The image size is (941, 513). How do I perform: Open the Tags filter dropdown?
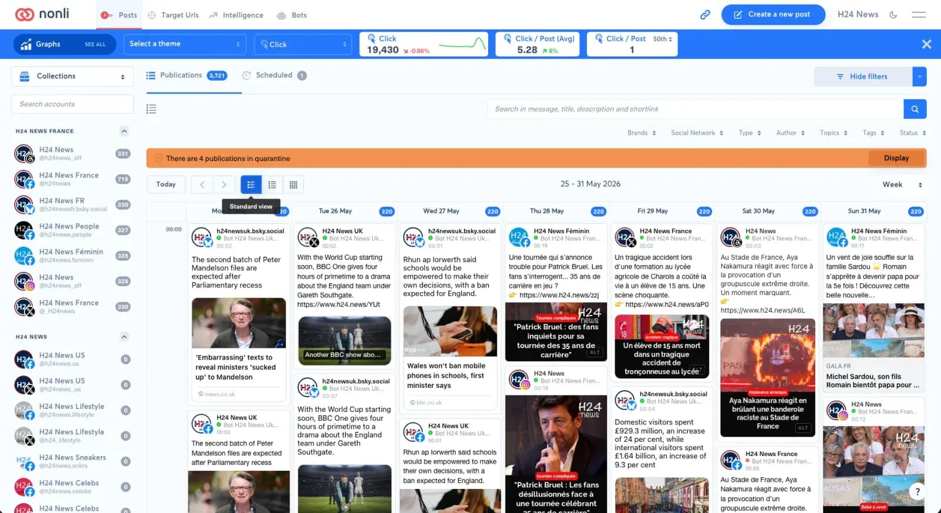(873, 133)
